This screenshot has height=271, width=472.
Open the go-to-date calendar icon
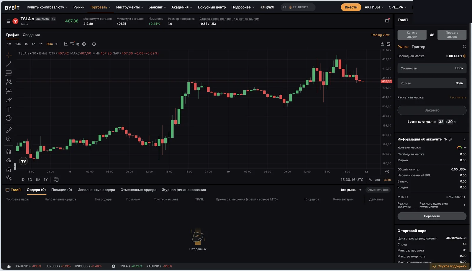pyautogui.click(x=56, y=180)
